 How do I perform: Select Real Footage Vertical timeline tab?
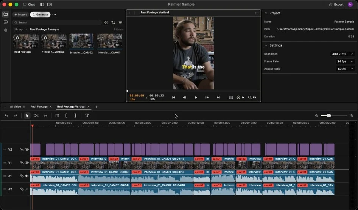point(71,107)
